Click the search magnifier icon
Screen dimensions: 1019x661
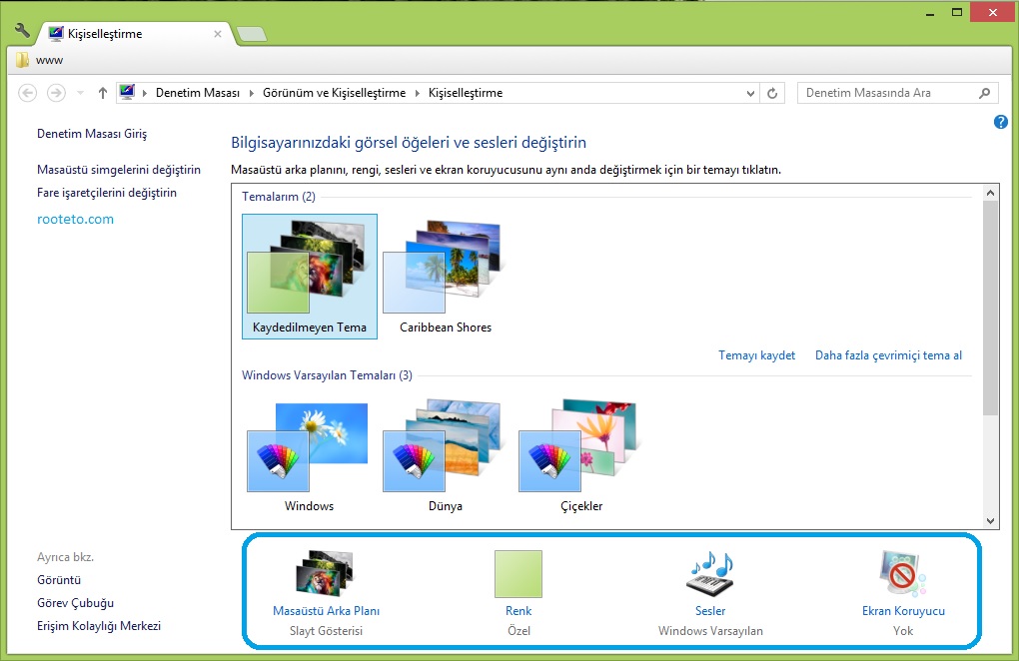985,93
